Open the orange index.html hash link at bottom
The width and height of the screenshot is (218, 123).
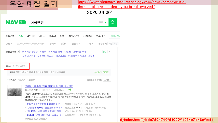pos(167,120)
